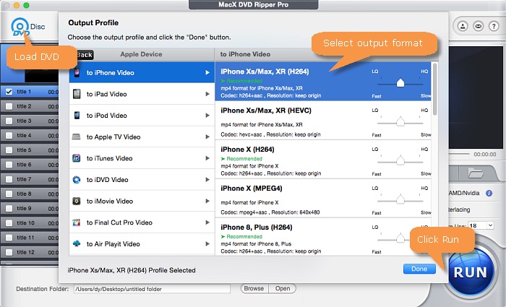Expand the to Apple TV Video arrow
The width and height of the screenshot is (506, 307).
click(207, 137)
